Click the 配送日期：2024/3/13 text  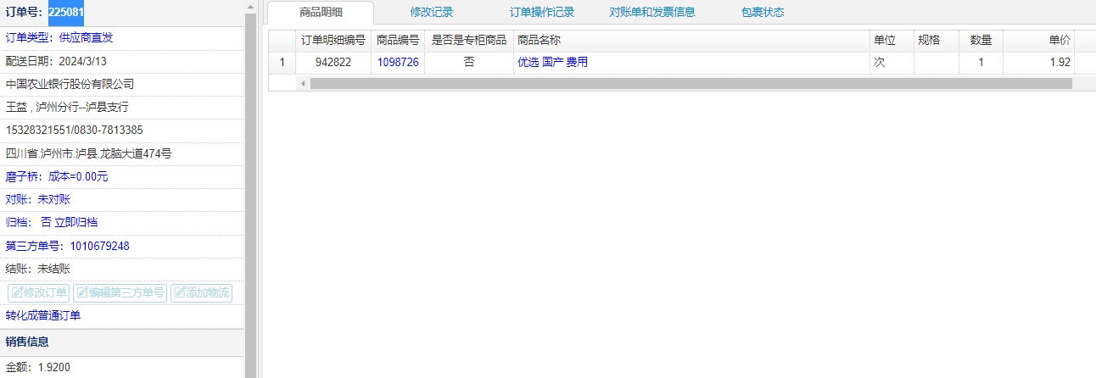(56, 61)
